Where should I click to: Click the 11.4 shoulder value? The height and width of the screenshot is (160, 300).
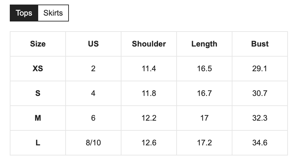[x=149, y=69]
